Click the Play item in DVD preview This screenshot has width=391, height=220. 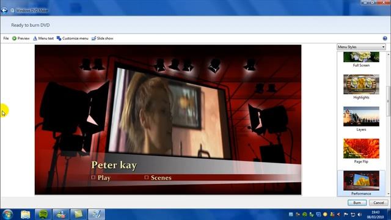[101, 178]
